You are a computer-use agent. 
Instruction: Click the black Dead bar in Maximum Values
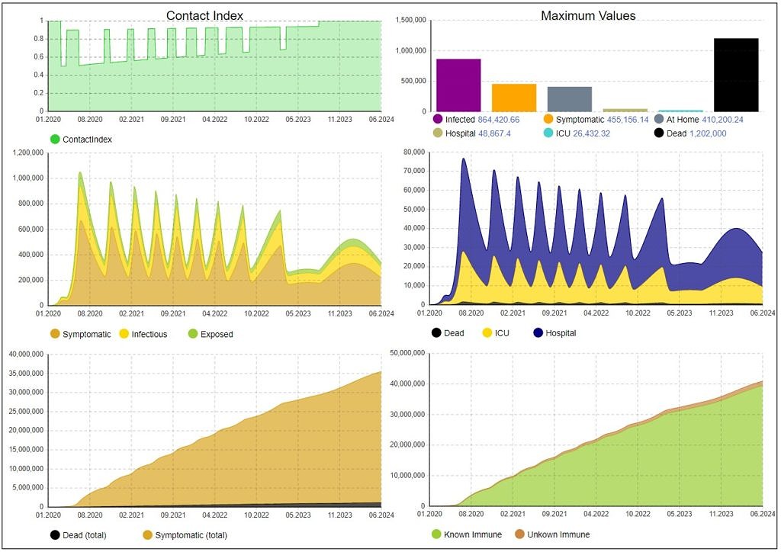pos(736,75)
